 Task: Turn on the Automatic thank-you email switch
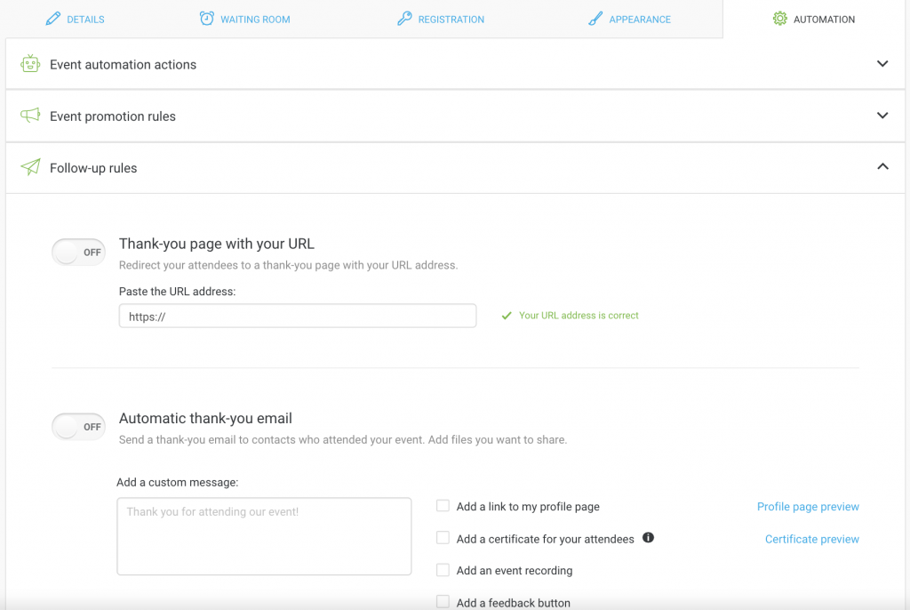tap(79, 427)
